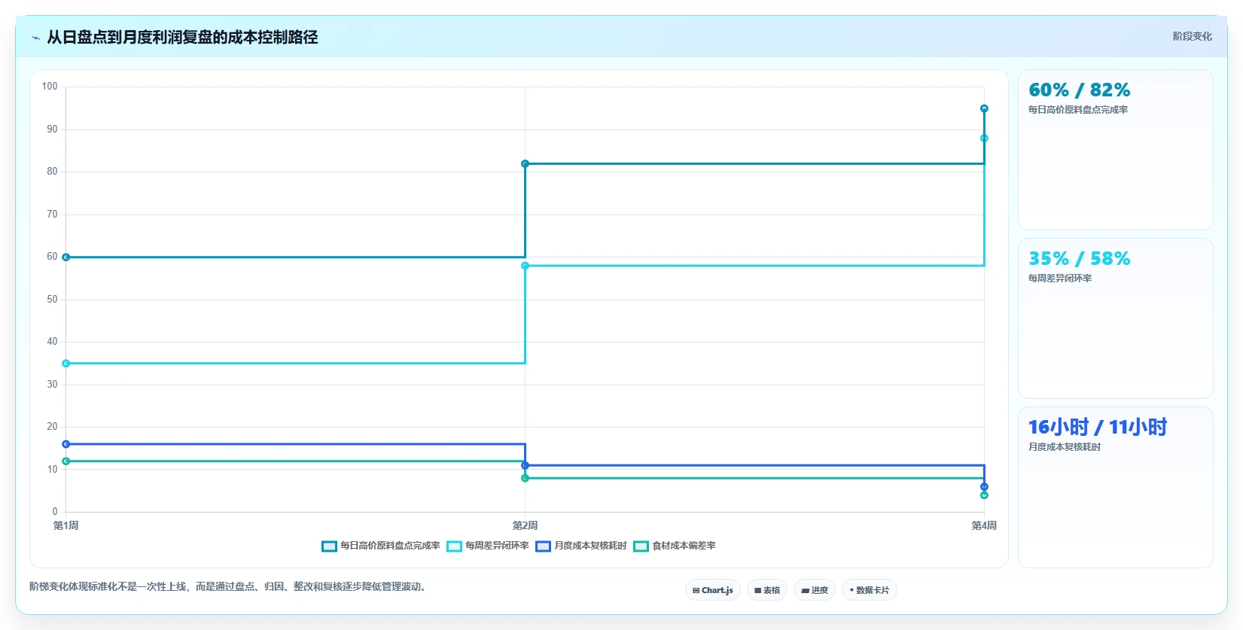
Task: Hide the 每日高价原料盘点完成率 series via legend label
Action: click(390, 546)
